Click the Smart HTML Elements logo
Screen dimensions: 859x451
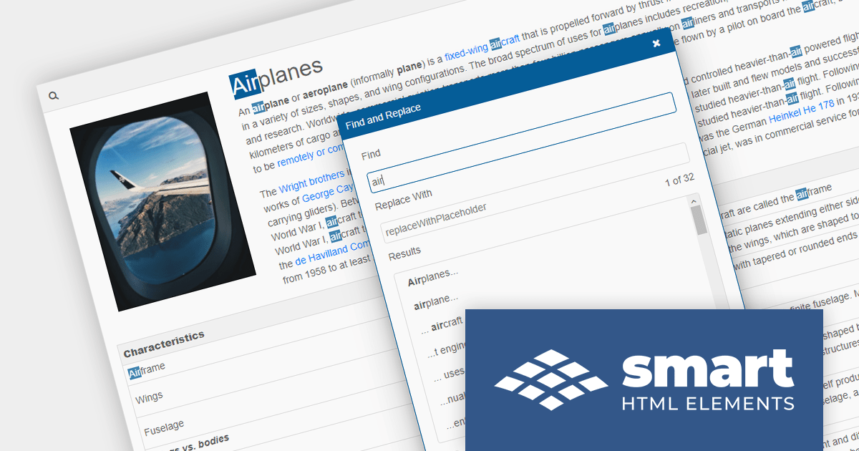(644, 380)
